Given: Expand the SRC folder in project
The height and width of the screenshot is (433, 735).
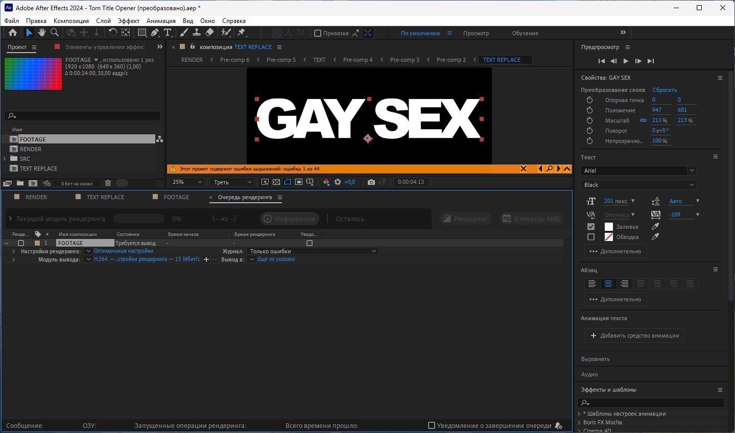Looking at the screenshot, I should 5,159.
